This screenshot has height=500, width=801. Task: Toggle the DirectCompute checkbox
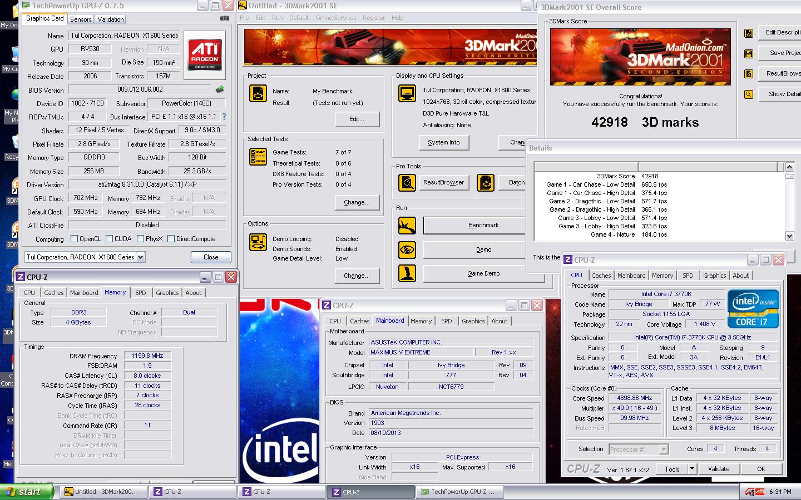171,239
